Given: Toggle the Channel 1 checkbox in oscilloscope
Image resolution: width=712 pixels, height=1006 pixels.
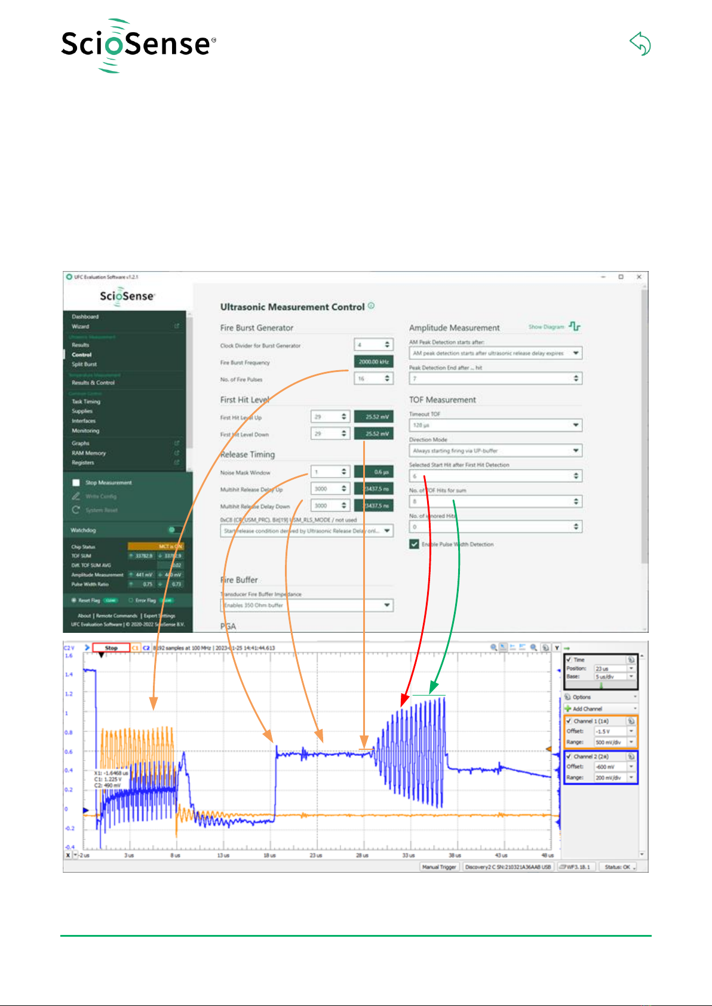Looking at the screenshot, I should [x=569, y=721].
